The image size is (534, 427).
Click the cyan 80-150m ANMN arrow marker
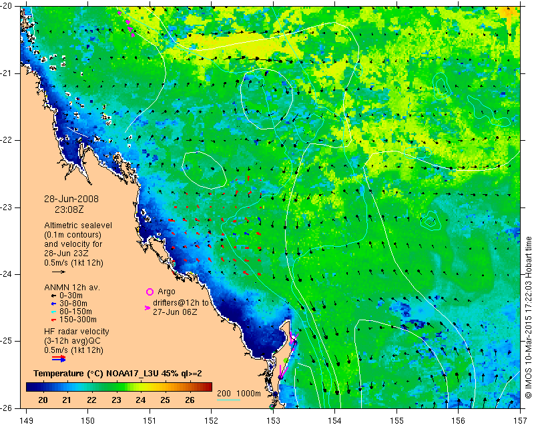point(53,312)
